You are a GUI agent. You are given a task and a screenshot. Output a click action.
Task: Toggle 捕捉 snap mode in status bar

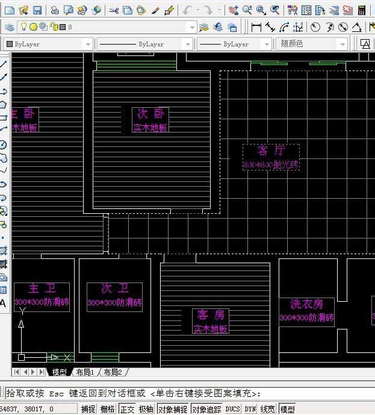click(88, 409)
